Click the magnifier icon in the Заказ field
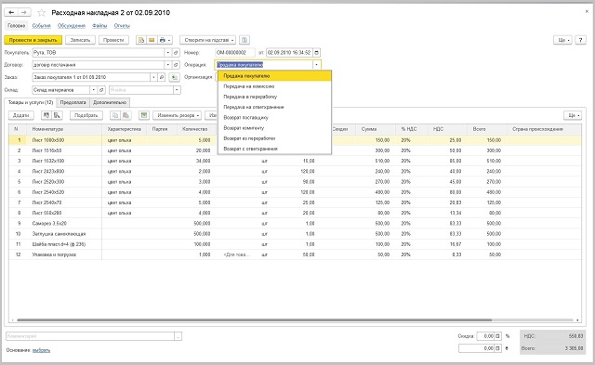 click(162, 77)
